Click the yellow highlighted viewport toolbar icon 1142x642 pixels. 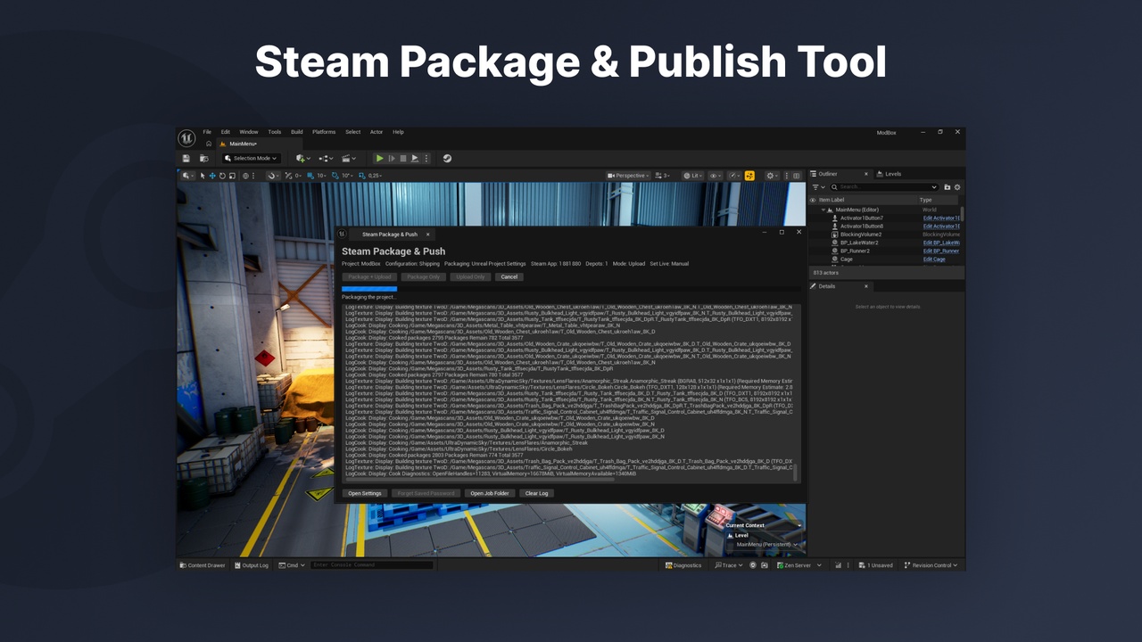click(x=749, y=176)
